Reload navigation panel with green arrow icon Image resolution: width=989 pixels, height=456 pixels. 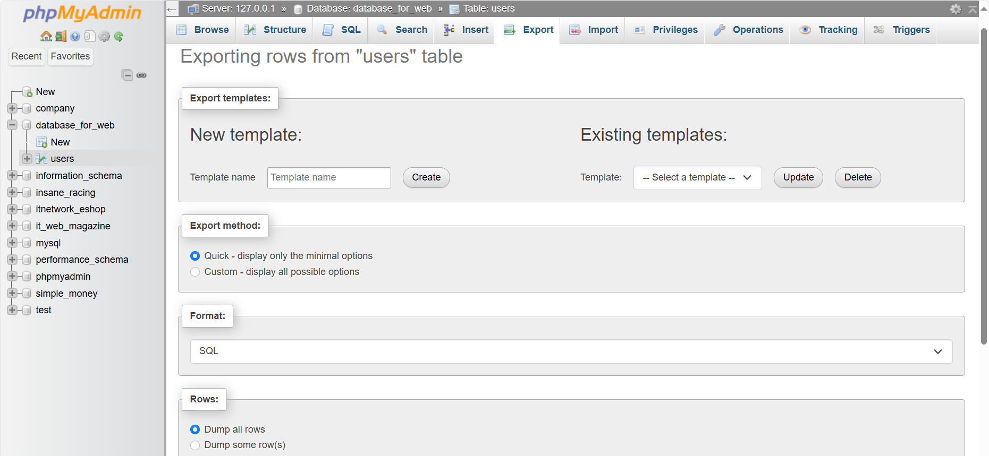[x=119, y=36]
